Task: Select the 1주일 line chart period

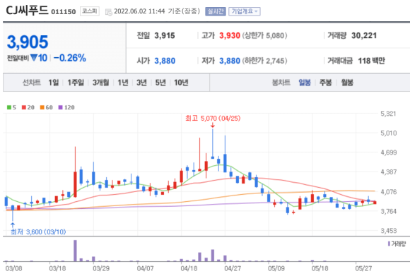Action: (76, 83)
